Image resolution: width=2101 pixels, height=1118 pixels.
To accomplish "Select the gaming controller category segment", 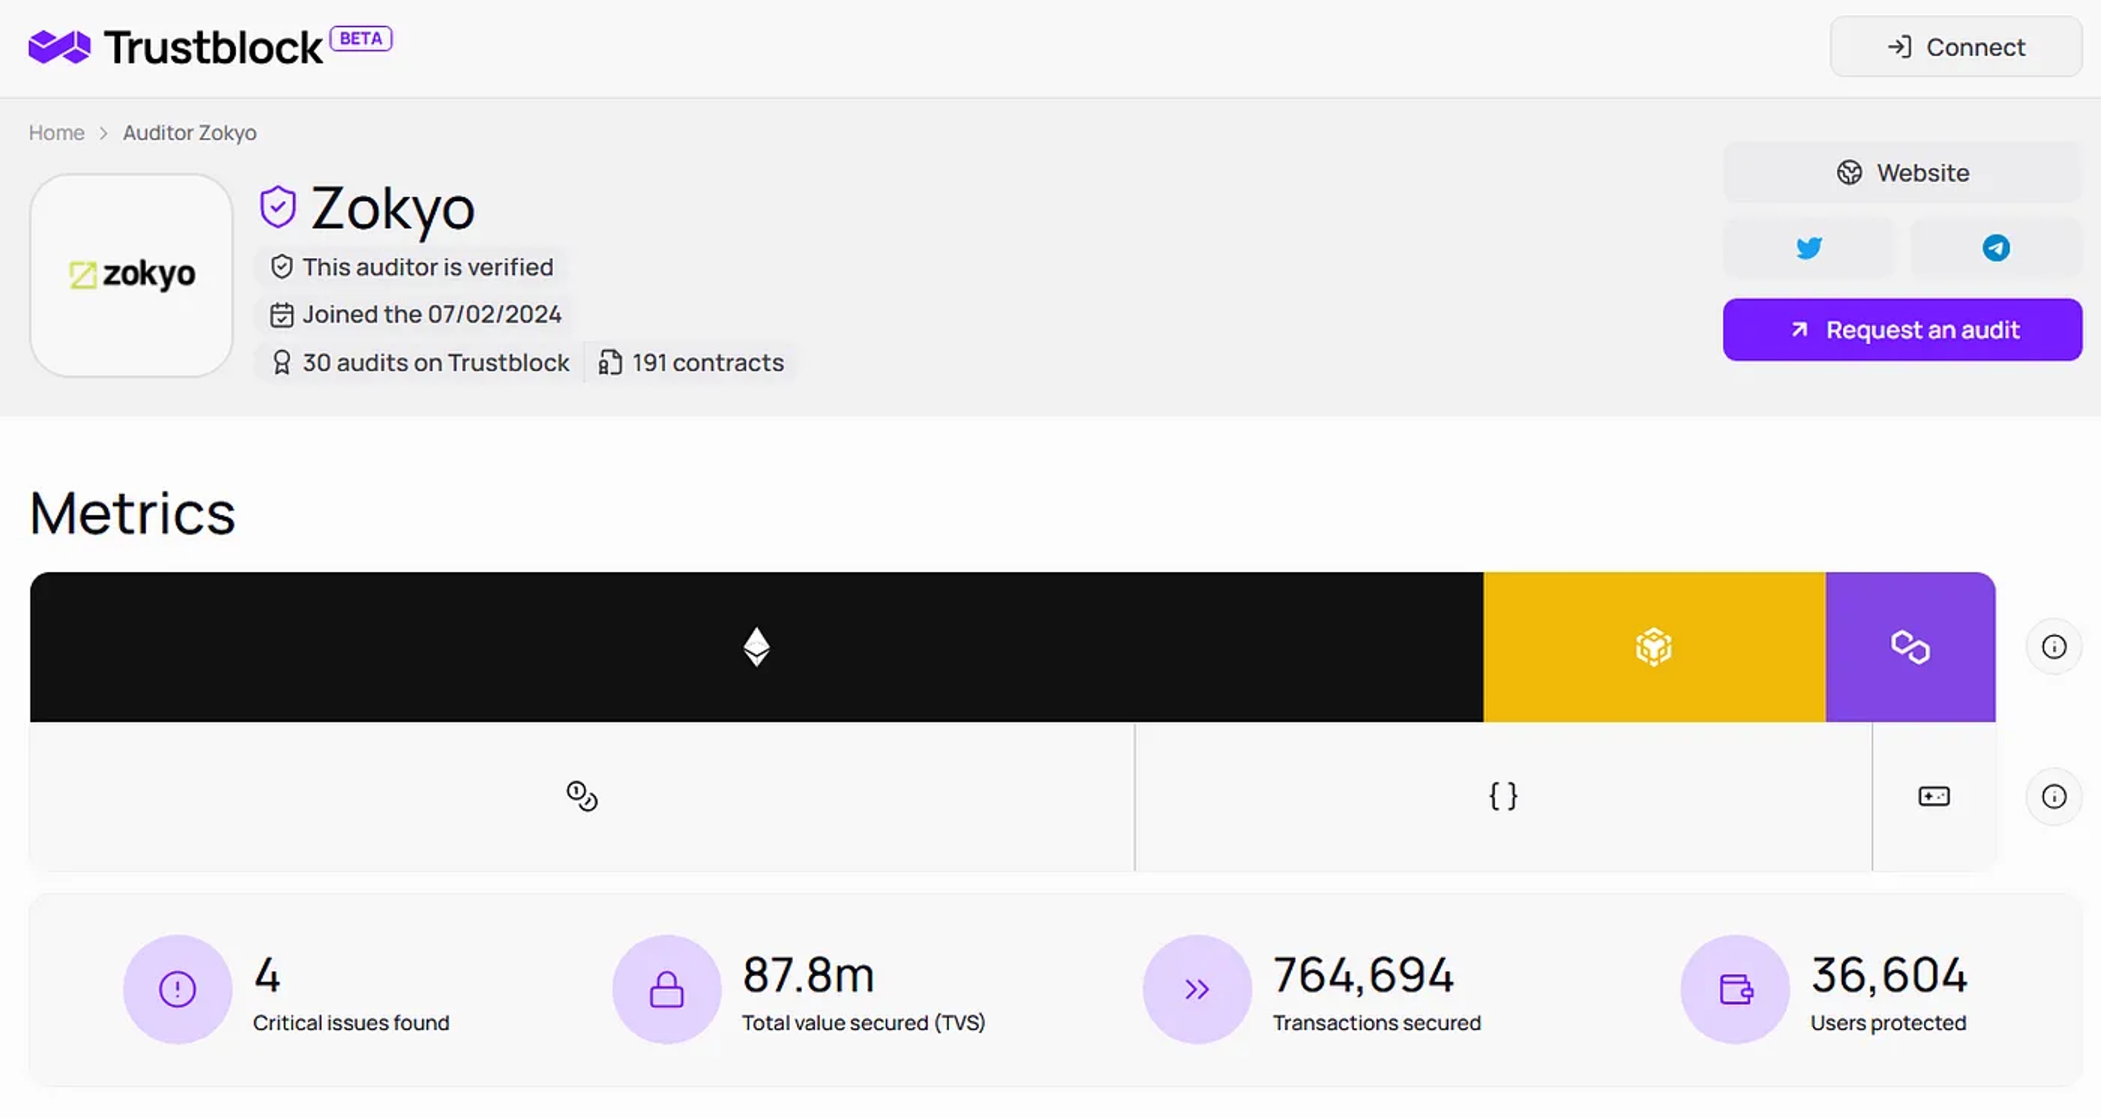I will (1934, 797).
